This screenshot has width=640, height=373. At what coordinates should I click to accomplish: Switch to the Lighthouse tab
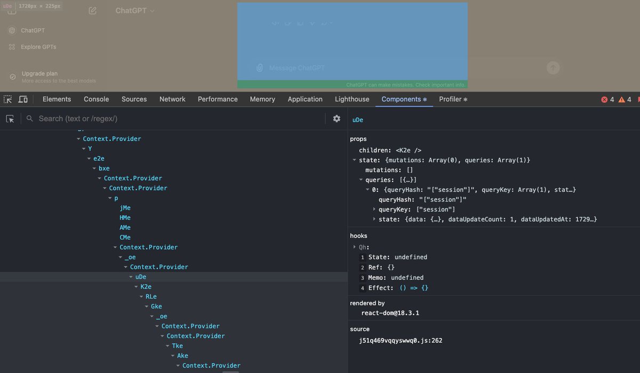[x=352, y=99]
